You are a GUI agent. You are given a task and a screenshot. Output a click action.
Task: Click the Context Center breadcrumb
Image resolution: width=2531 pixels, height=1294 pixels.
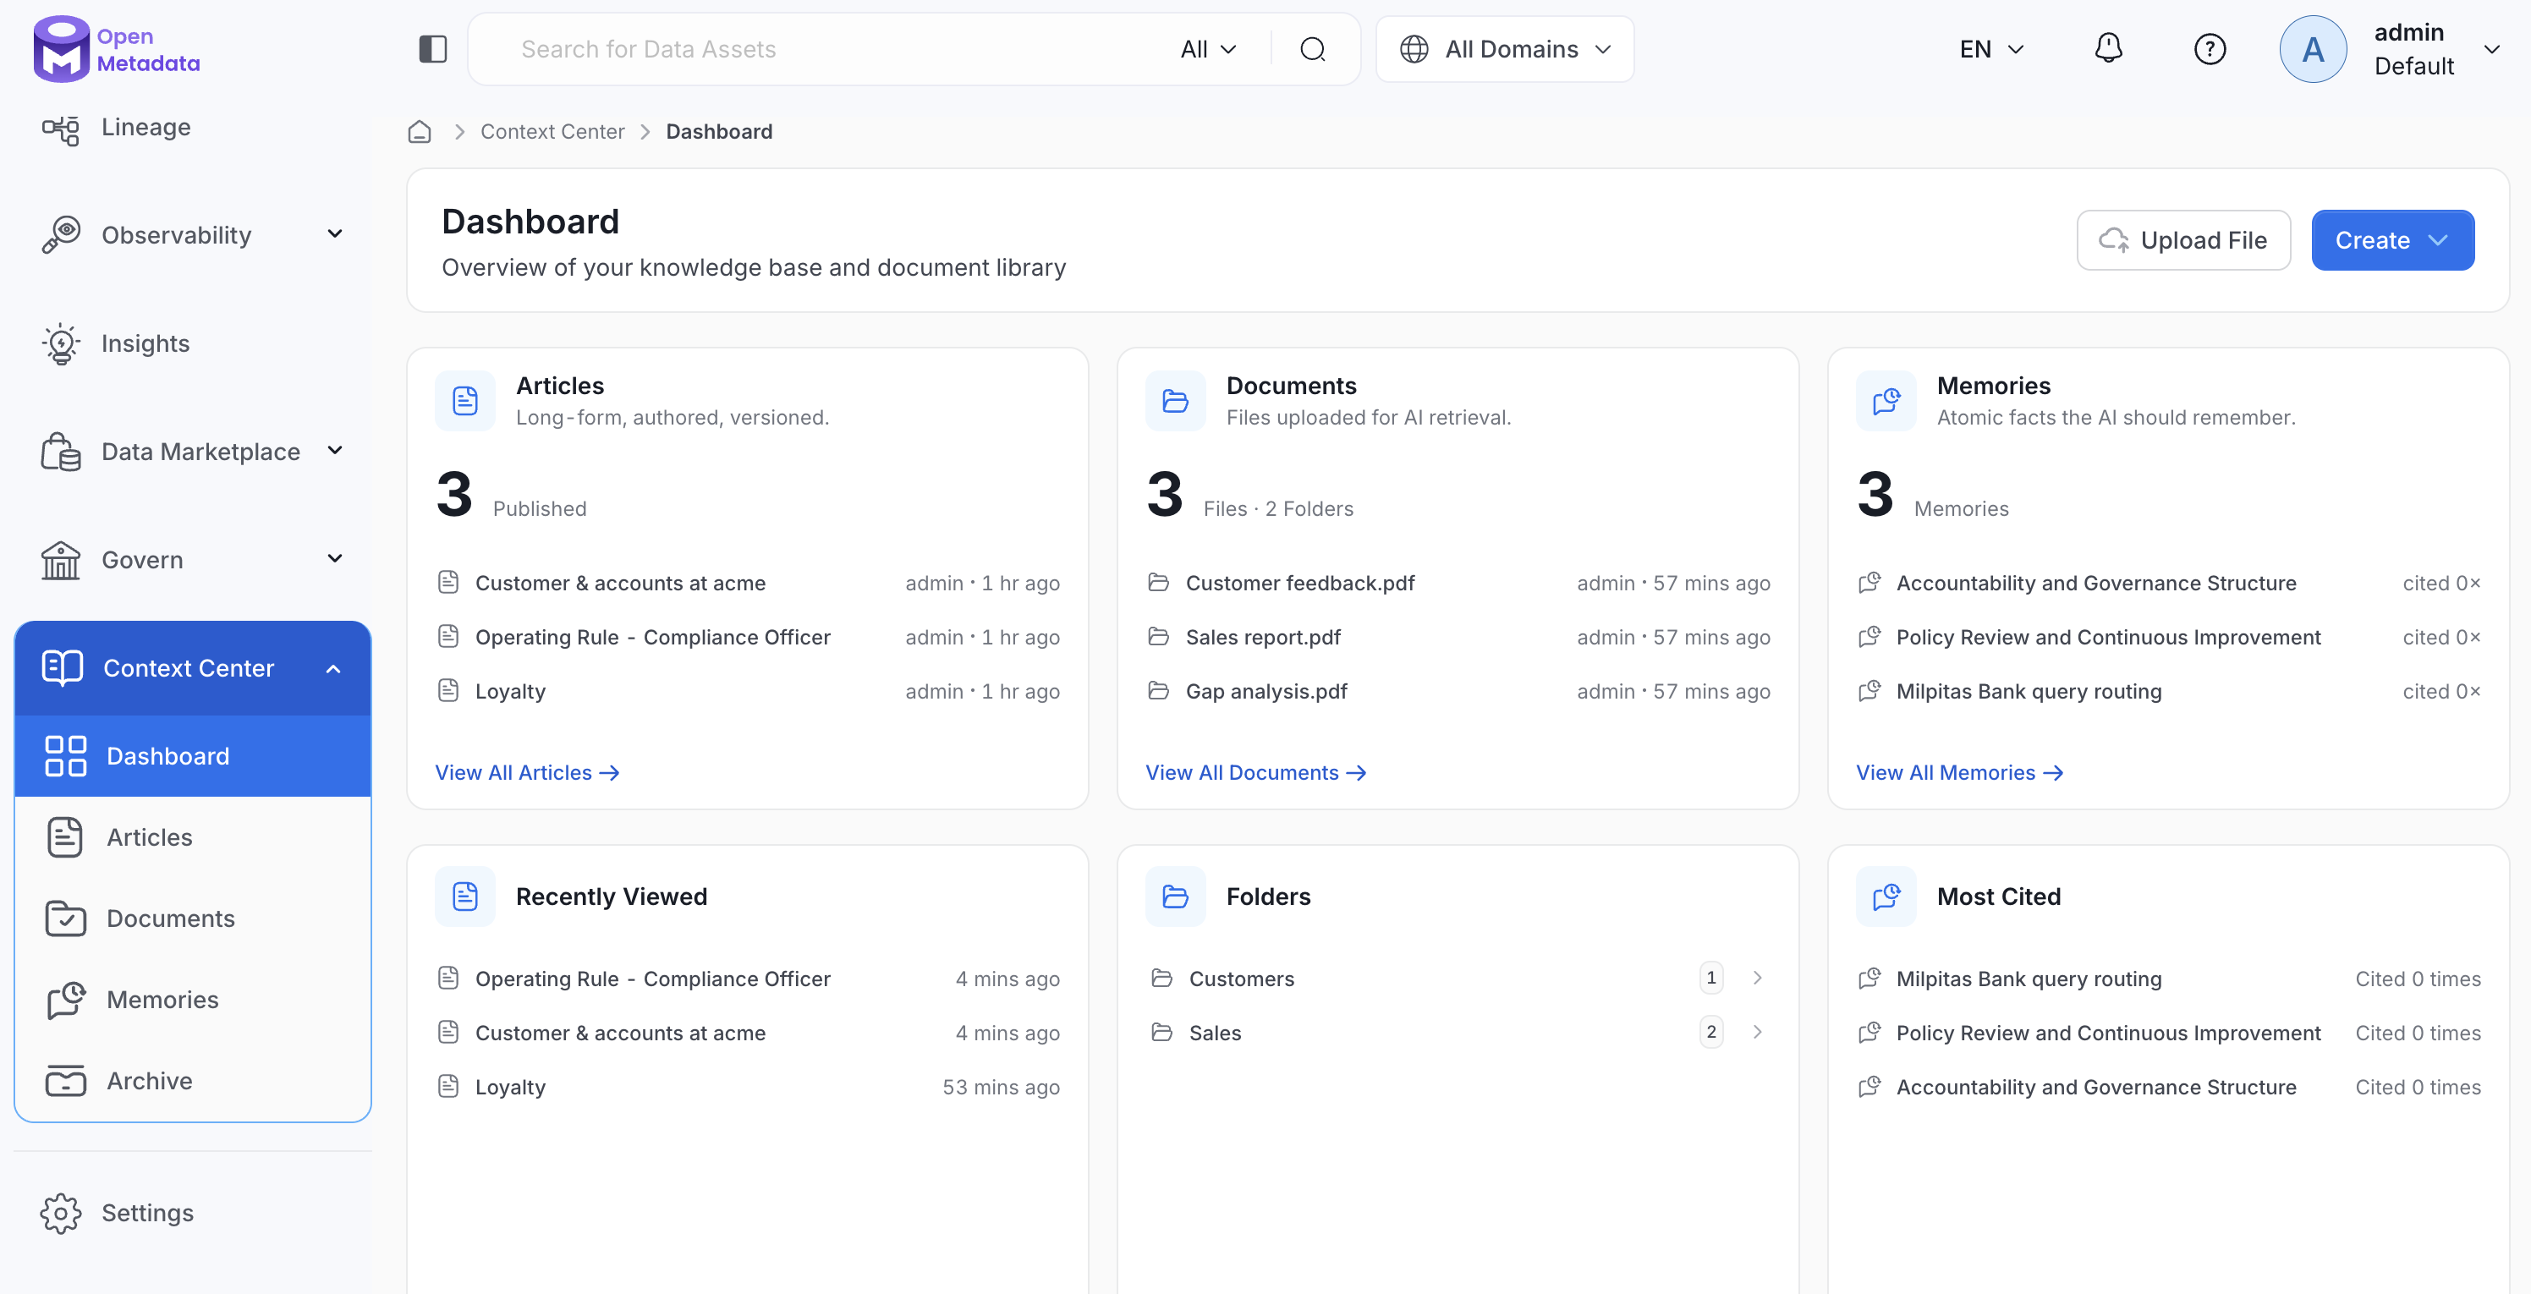[552, 132]
